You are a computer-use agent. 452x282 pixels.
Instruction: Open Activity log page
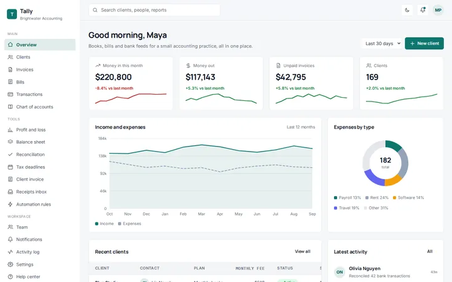(40, 252)
